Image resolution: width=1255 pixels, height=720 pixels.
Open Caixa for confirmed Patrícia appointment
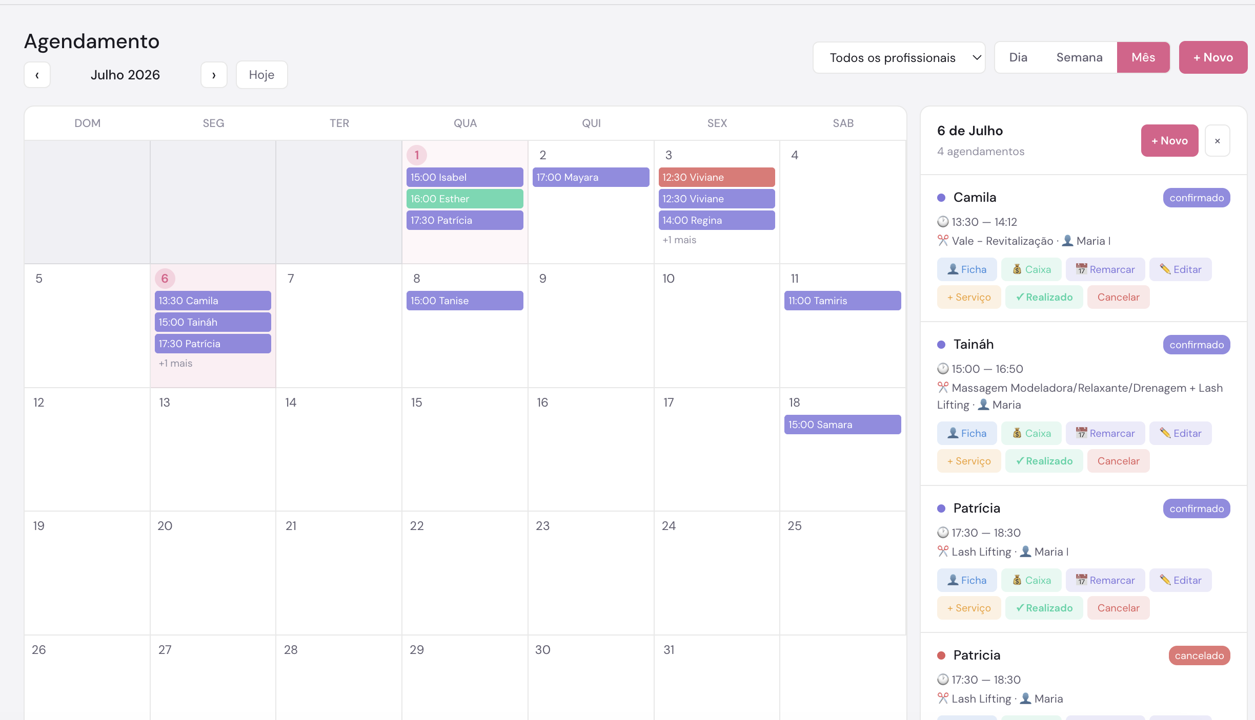[1031, 580]
